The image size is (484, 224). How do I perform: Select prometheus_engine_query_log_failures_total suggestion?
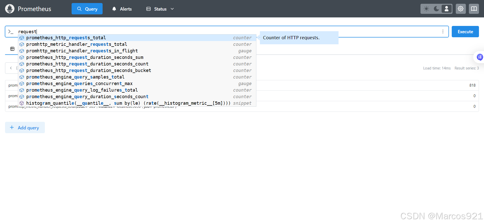click(x=137, y=90)
